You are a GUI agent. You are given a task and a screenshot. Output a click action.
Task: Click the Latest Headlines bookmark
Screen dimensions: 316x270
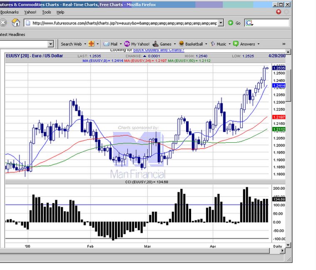12,35
